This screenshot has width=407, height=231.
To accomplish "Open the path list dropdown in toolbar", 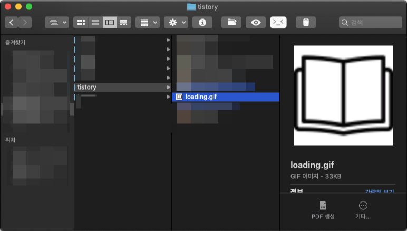I will pos(57,23).
